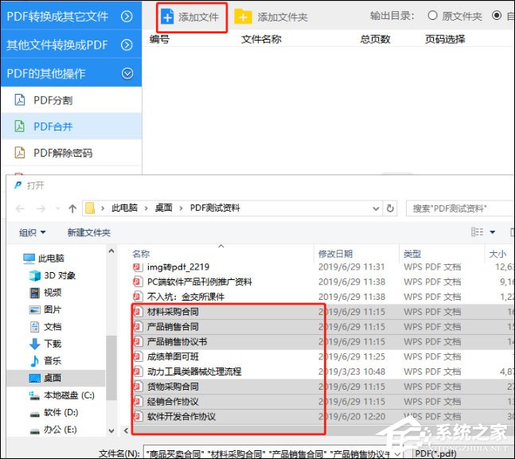Click the 图片 picture icon
This screenshot has height=459, width=515.
[x=35, y=309]
